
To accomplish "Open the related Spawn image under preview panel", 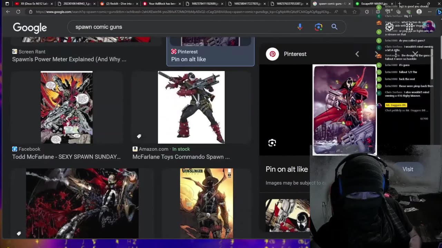I will [288, 216].
